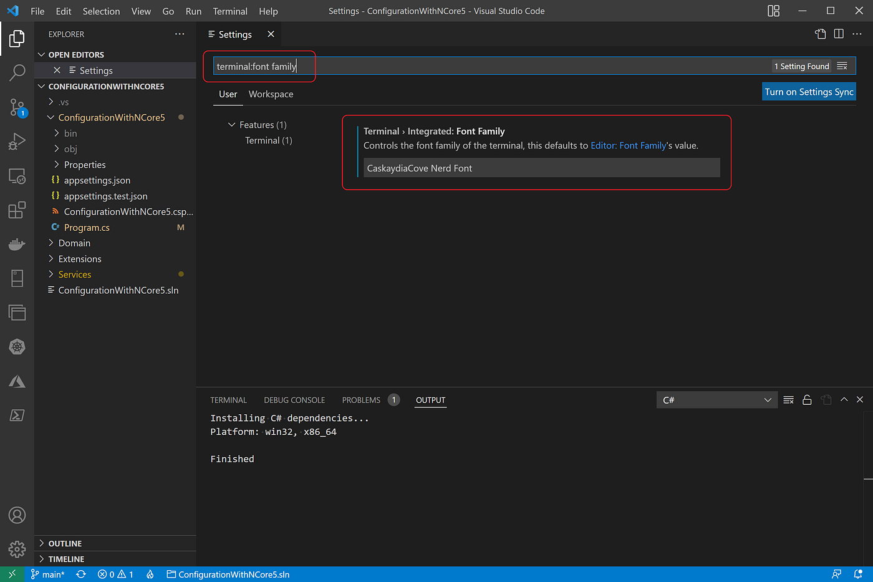The width and height of the screenshot is (873, 582).
Task: Open the Terminal menu
Action: click(229, 11)
